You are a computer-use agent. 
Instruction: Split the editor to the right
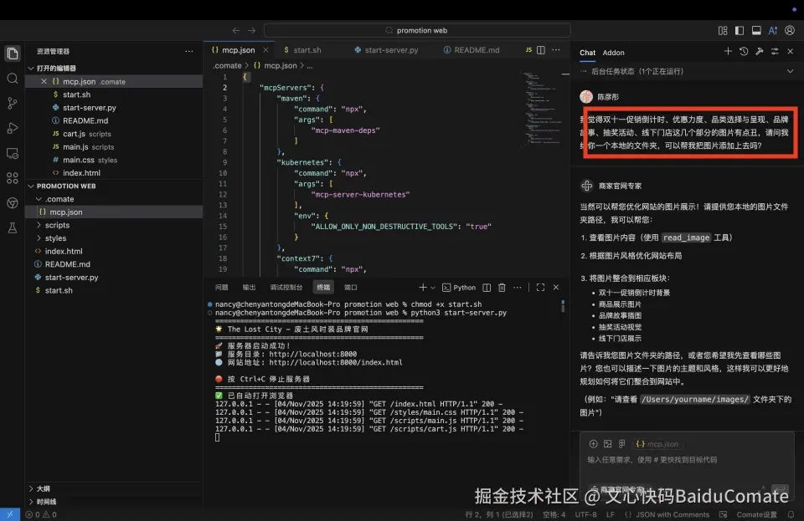pyautogui.click(x=541, y=50)
